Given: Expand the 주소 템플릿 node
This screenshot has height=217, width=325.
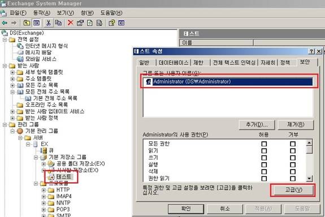Looking at the screenshot, I should (12, 79).
